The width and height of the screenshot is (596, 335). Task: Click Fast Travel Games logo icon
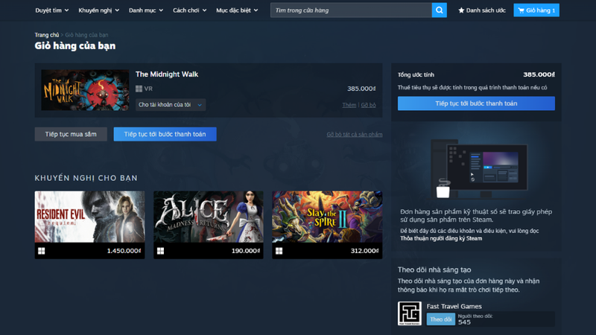(409, 313)
